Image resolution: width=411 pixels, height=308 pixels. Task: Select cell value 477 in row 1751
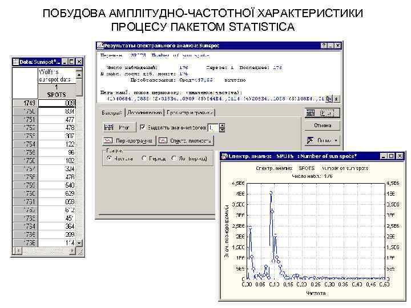pos(57,119)
